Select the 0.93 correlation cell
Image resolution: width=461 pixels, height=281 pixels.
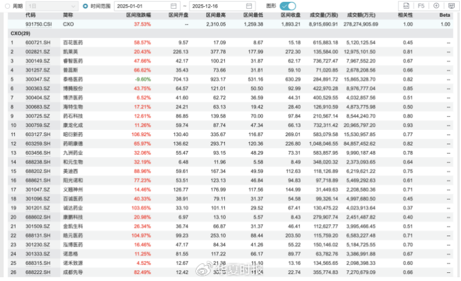point(408,126)
